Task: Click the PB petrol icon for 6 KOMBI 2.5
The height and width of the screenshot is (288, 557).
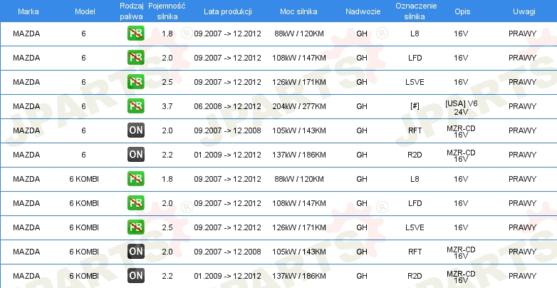Action: 136,227
